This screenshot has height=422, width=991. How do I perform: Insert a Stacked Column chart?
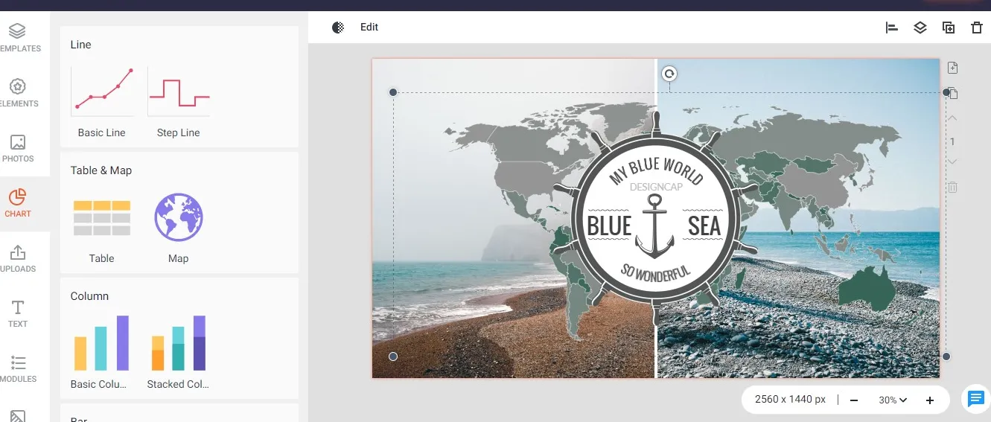tap(178, 353)
